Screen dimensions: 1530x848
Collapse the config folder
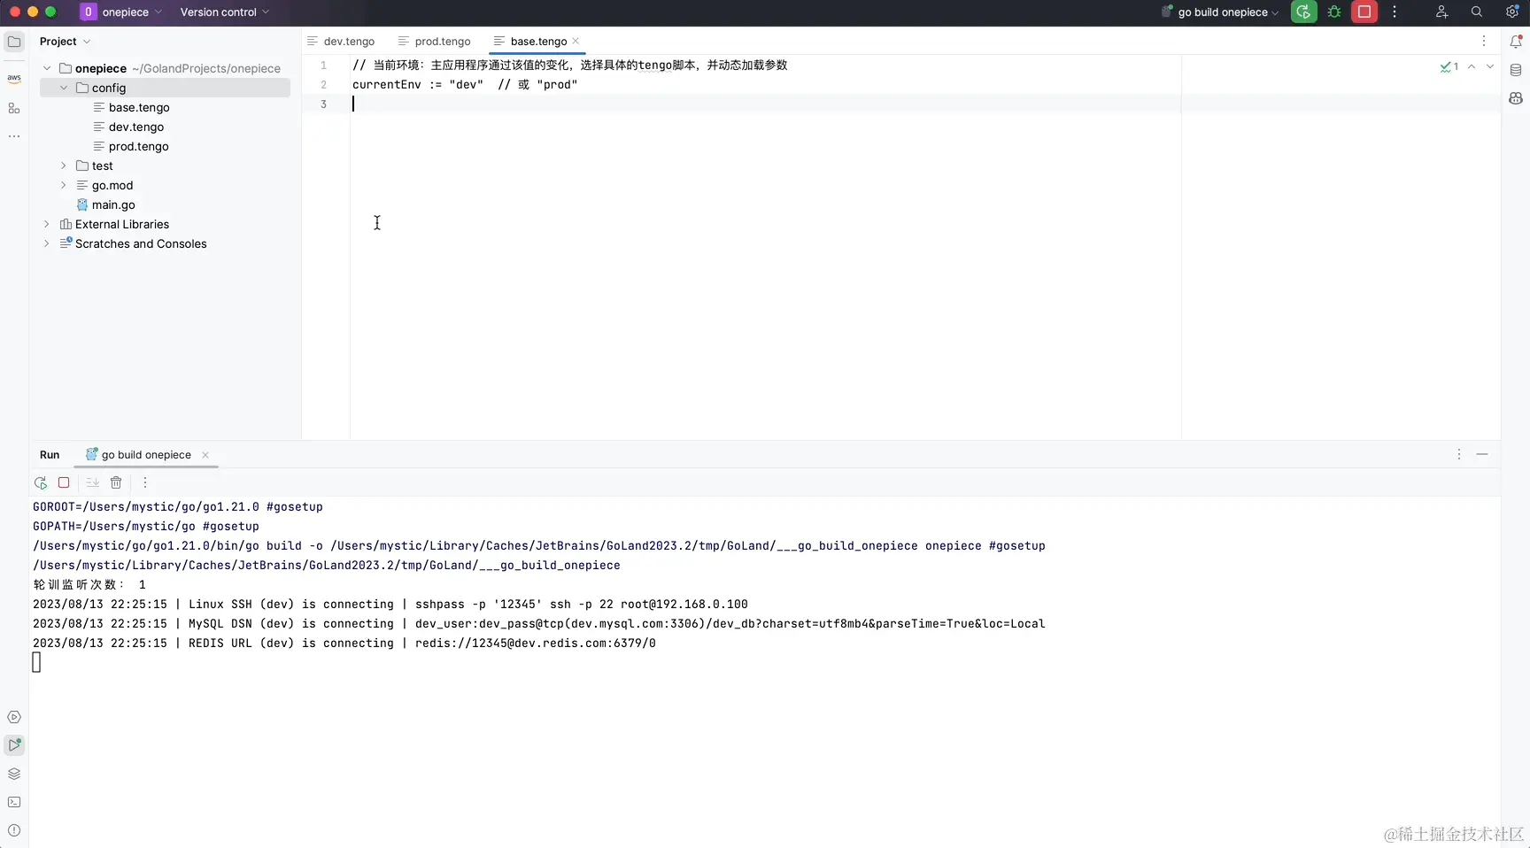(x=64, y=88)
